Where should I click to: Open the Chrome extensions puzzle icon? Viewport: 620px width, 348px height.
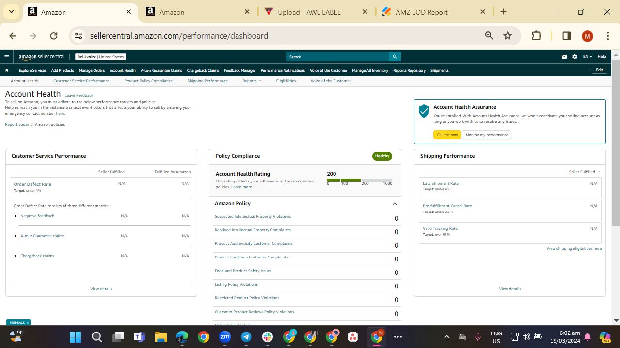537,36
